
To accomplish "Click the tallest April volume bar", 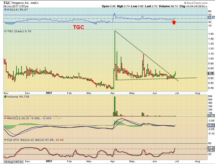I will (x=115, y=106).
